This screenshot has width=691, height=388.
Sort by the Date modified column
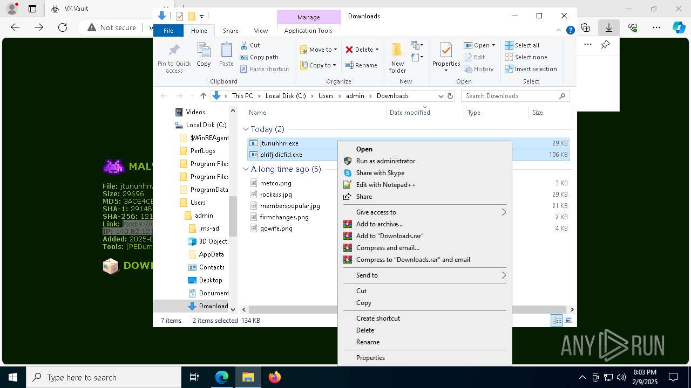(410, 113)
